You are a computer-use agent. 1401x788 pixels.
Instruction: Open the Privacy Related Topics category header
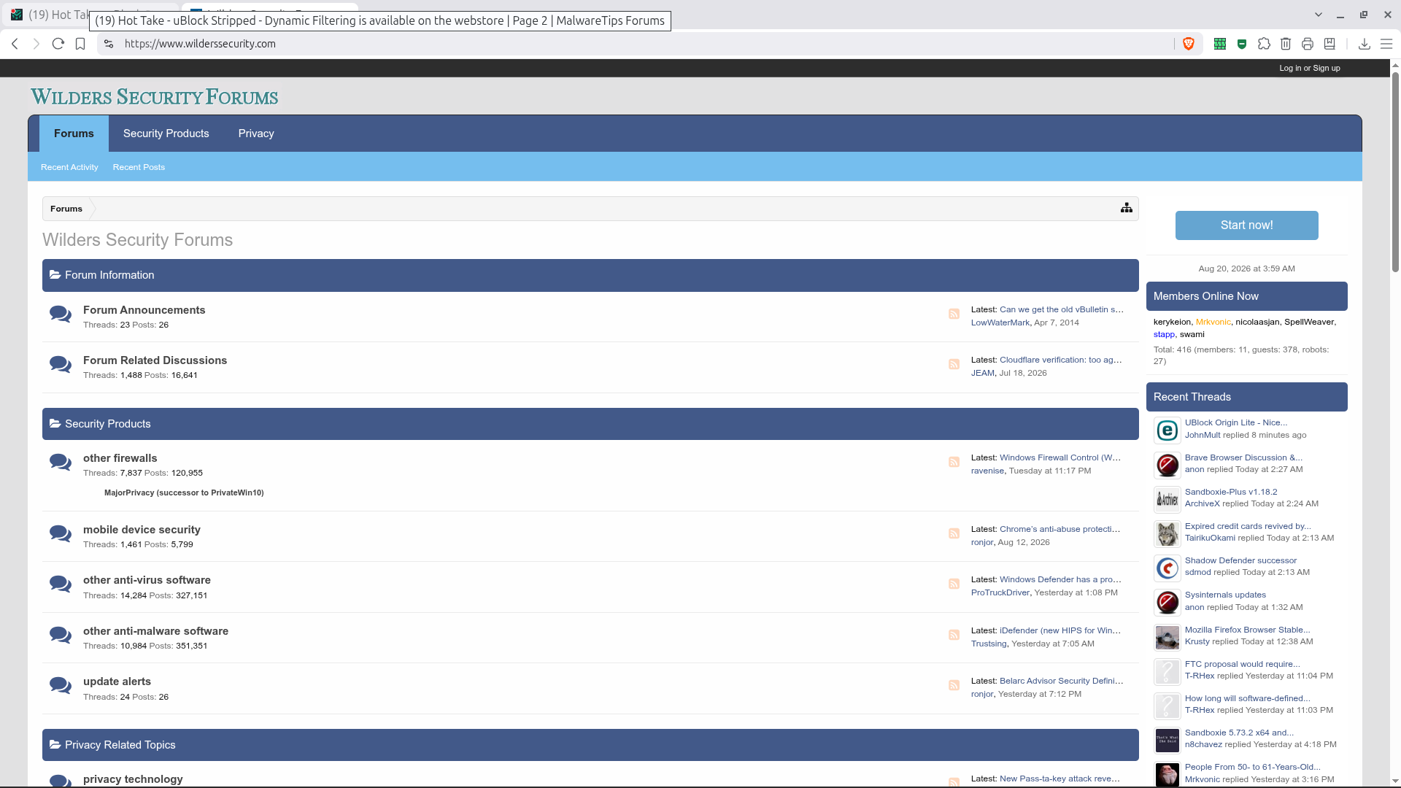(120, 745)
